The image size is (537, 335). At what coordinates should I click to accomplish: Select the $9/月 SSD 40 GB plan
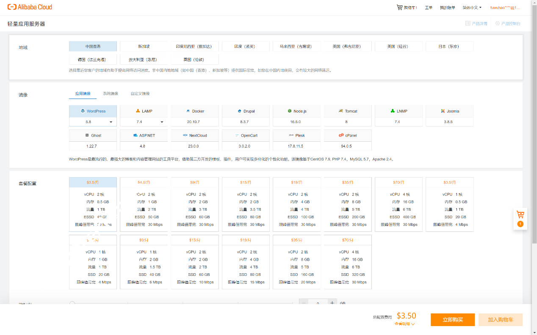tap(144, 262)
